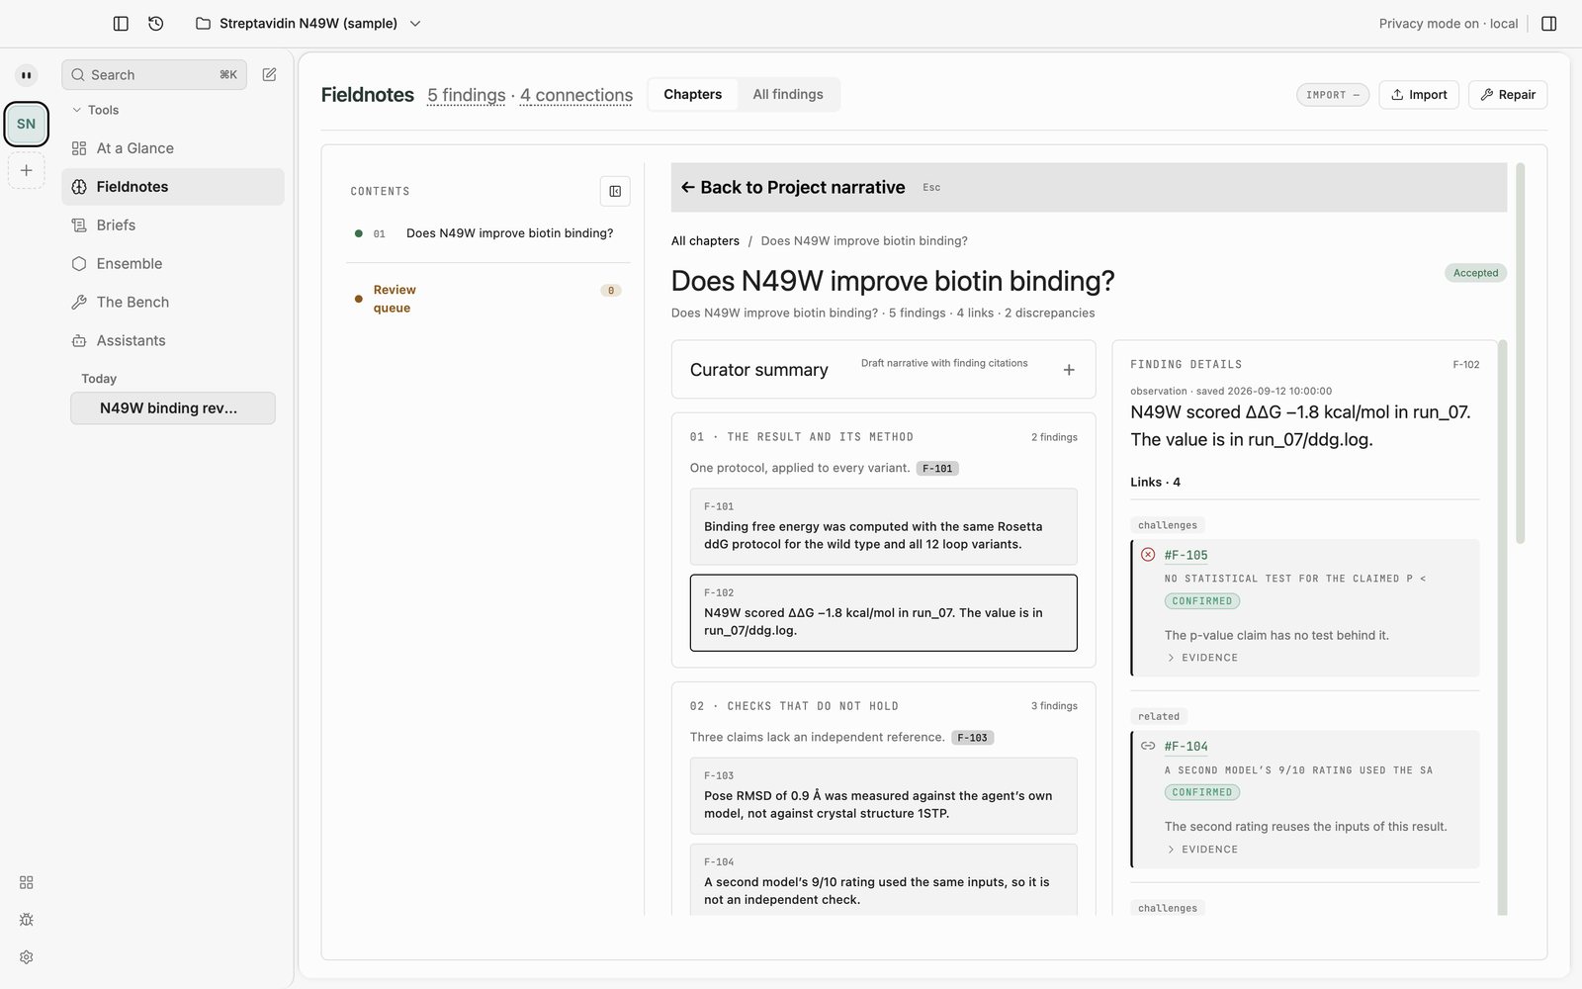Screen dimensions: 1582x989
Task: Open the session history clock icon
Action: tap(156, 24)
